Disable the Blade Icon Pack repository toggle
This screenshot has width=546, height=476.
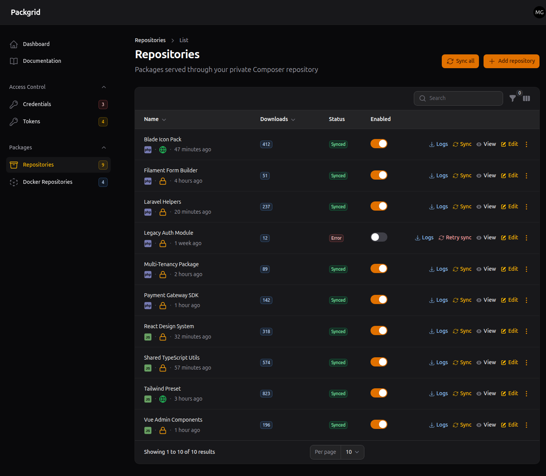tap(379, 144)
